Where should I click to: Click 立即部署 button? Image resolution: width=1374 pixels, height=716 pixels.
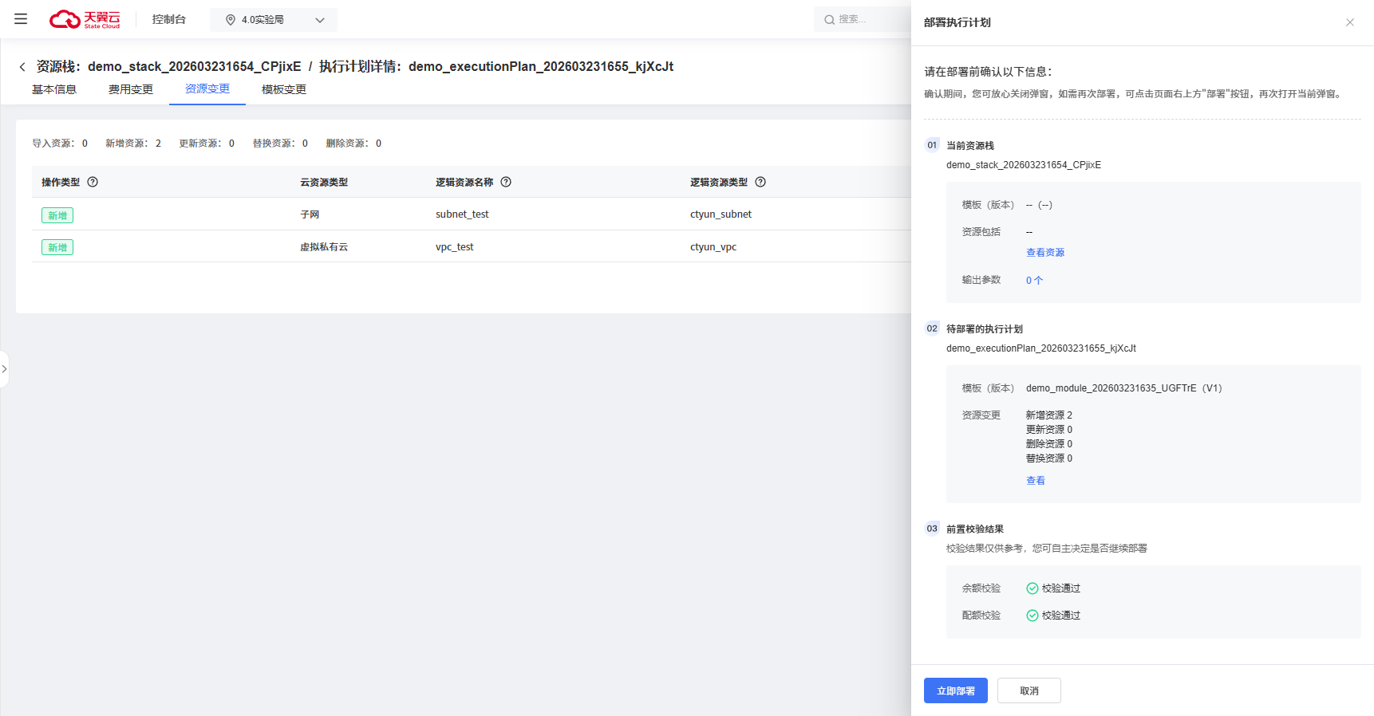956,690
